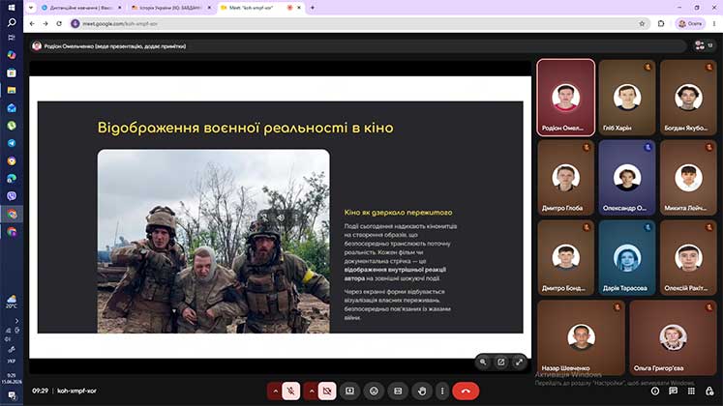
Task: Zoom the presentation with magnifier icon
Action: 483,362
